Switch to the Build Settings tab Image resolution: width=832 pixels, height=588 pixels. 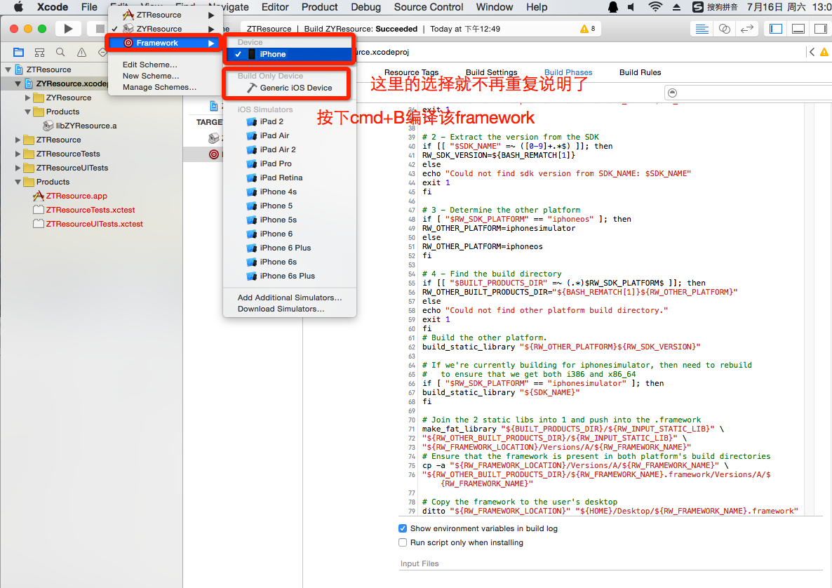coord(491,73)
